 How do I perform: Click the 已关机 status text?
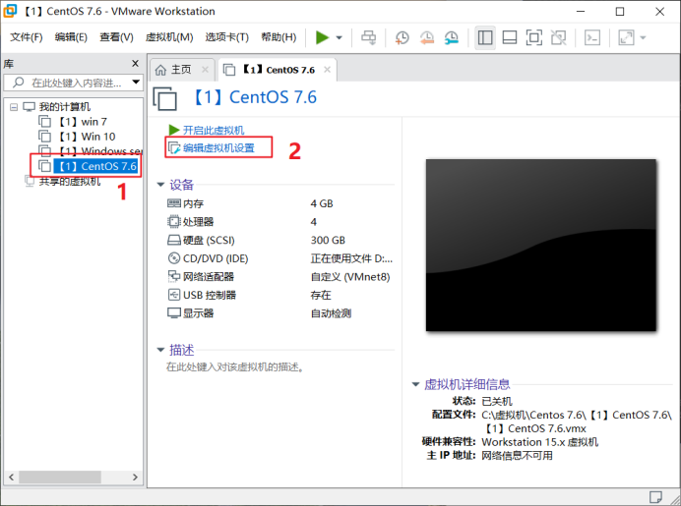click(x=497, y=401)
